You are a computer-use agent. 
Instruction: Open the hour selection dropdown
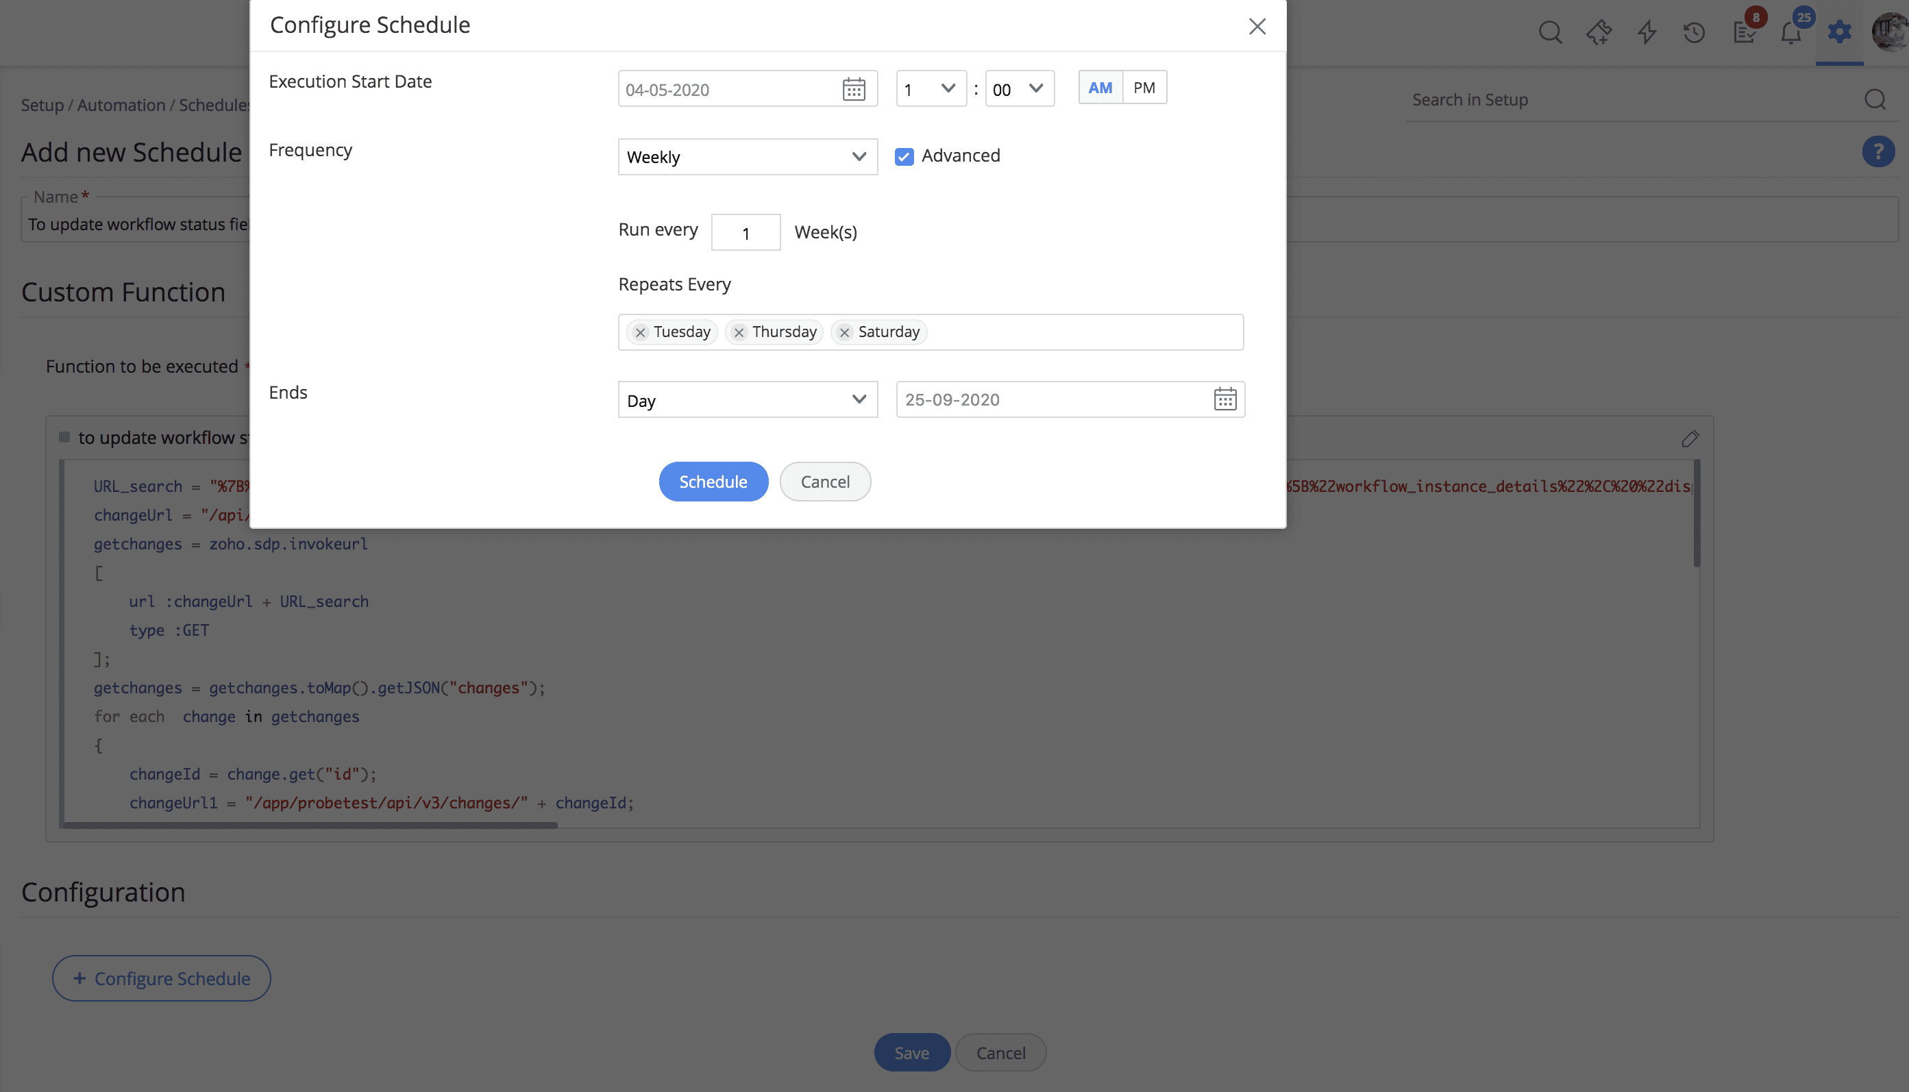(930, 89)
